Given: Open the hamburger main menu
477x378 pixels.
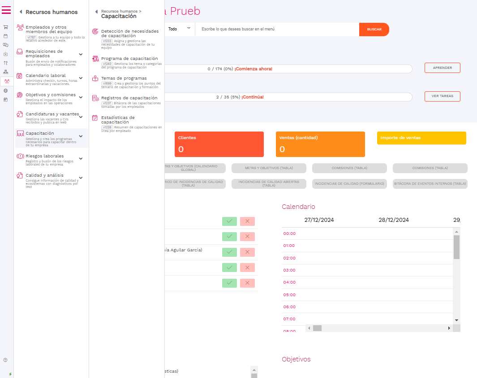Looking at the screenshot, I should (x=6, y=10).
